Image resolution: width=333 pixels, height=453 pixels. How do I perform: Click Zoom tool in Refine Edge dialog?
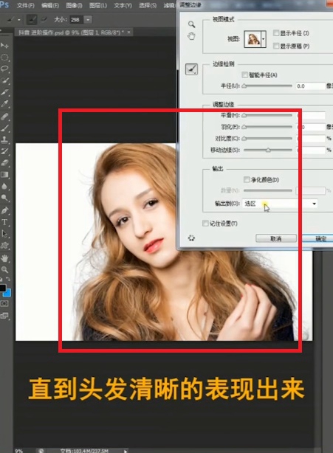pos(191,24)
